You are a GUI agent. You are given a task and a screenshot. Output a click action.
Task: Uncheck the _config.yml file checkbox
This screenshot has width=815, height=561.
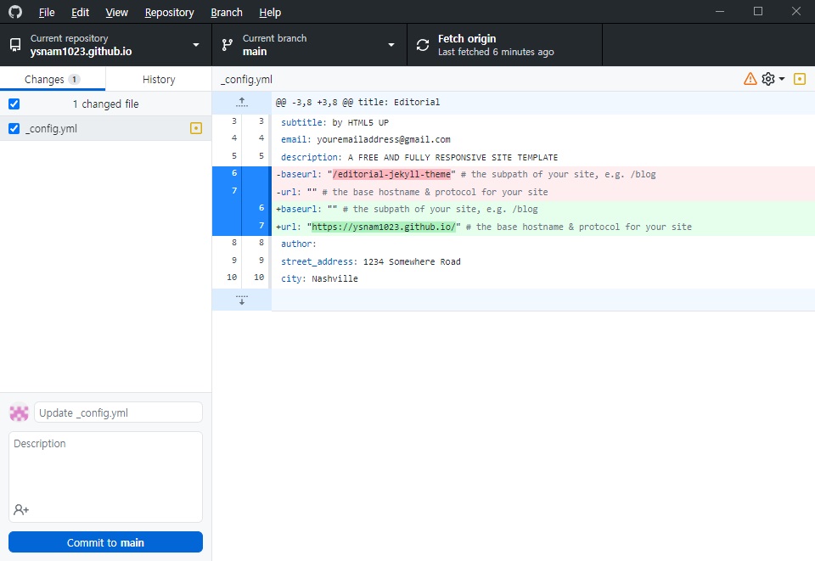click(x=14, y=129)
